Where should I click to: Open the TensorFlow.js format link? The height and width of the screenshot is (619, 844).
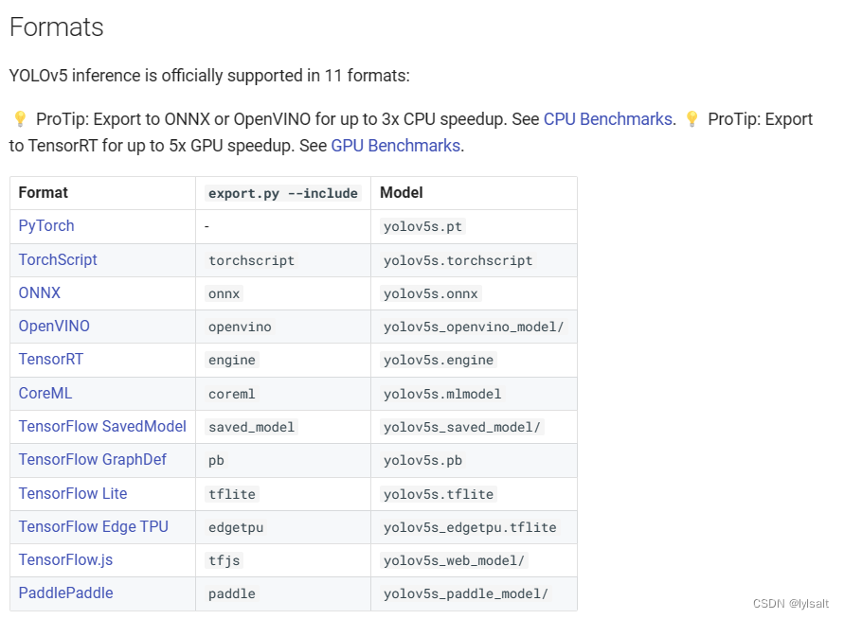coord(65,559)
